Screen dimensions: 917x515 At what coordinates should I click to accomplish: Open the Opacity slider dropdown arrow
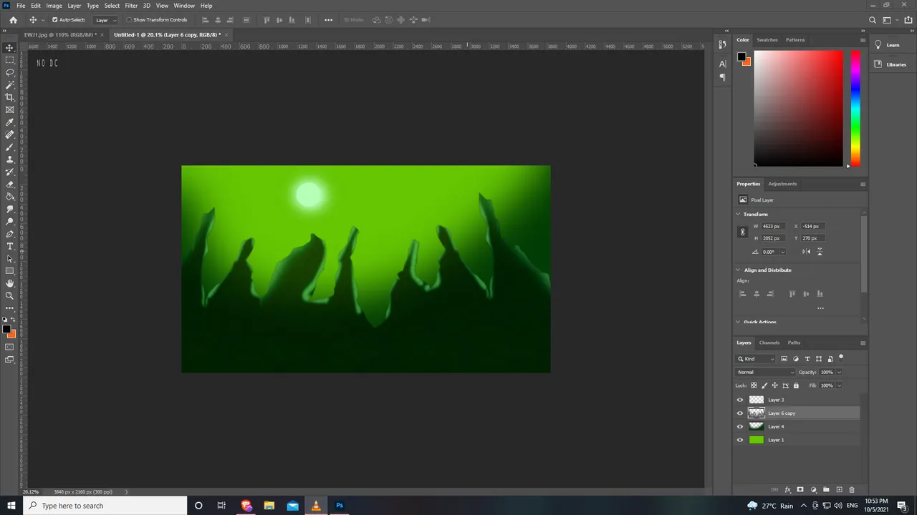pos(839,372)
